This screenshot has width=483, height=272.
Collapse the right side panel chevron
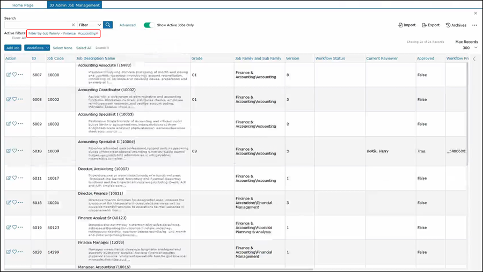click(474, 58)
